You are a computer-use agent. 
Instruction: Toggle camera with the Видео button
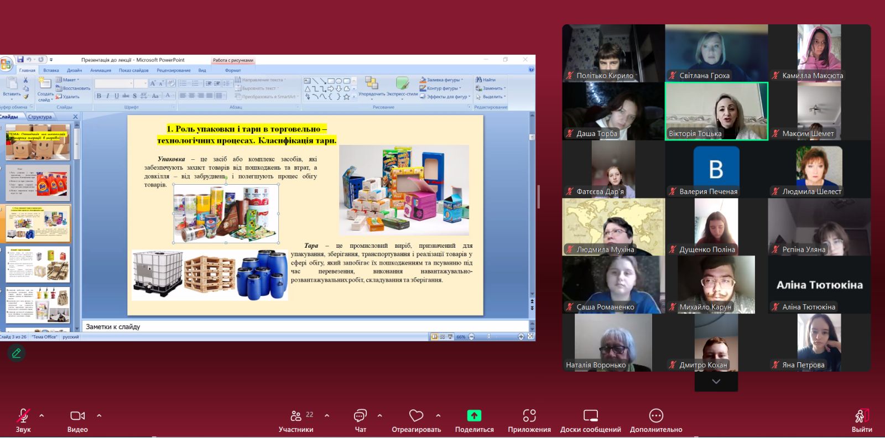[77, 416]
